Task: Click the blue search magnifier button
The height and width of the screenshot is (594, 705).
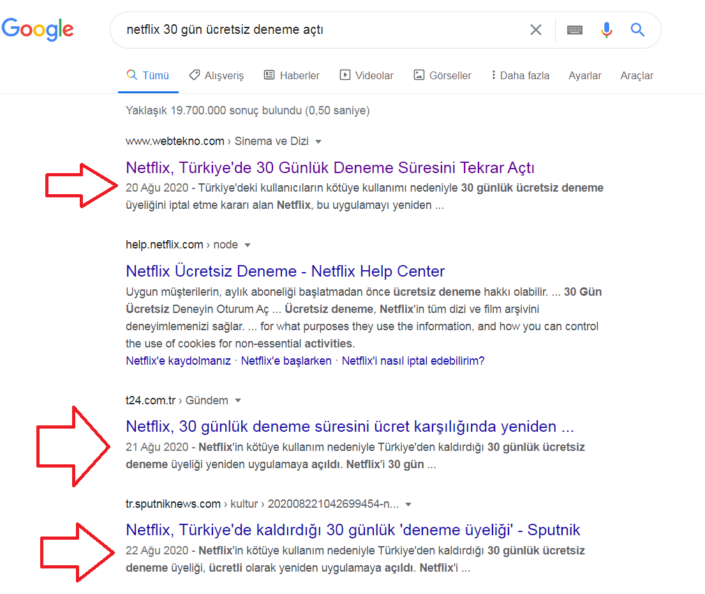Action: tap(637, 29)
